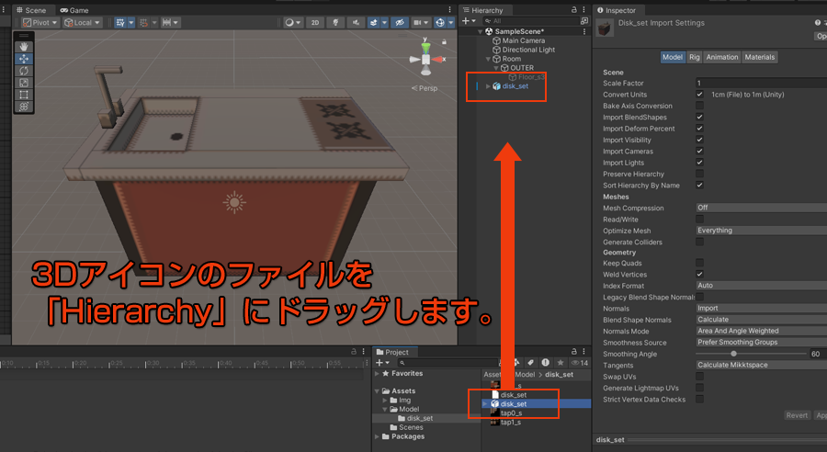The width and height of the screenshot is (827, 452).
Task: Select the Scale tool
Action: 24,83
